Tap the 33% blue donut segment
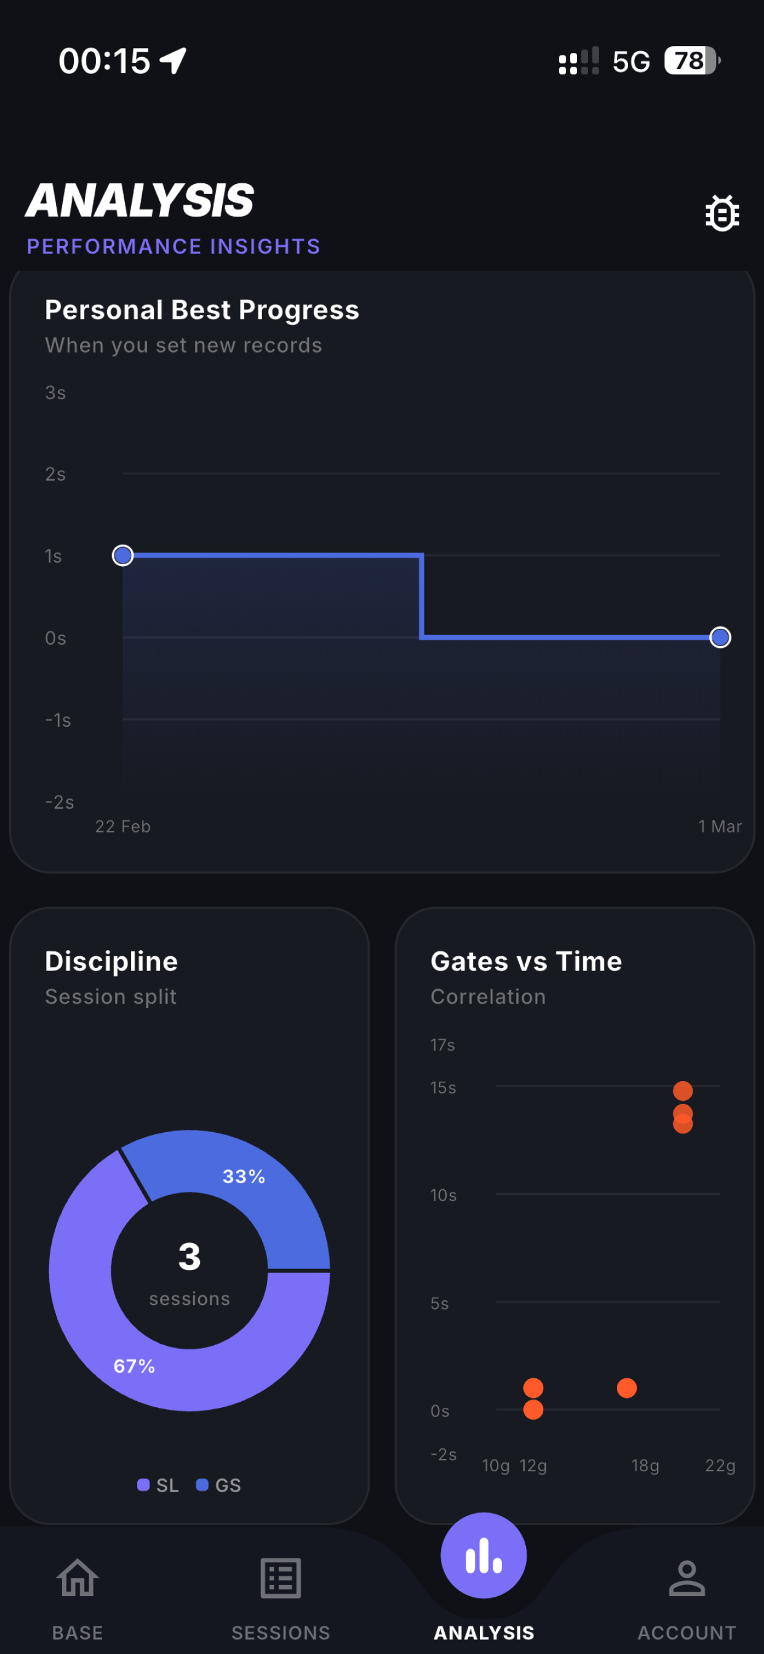The image size is (764, 1654). [x=244, y=1177]
